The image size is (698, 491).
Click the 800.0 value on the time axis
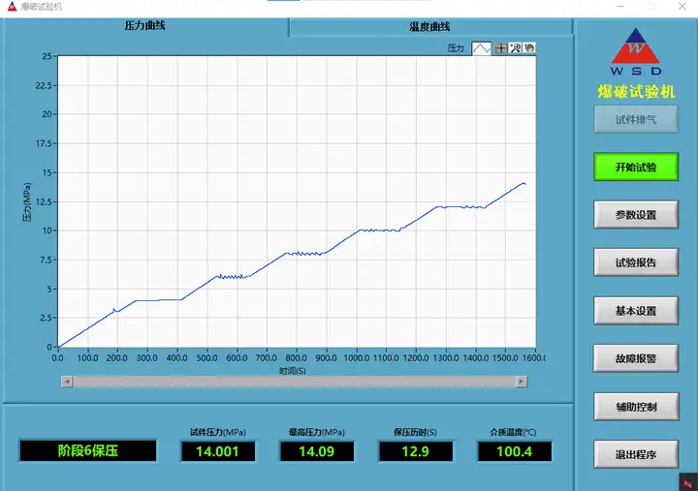click(x=296, y=358)
